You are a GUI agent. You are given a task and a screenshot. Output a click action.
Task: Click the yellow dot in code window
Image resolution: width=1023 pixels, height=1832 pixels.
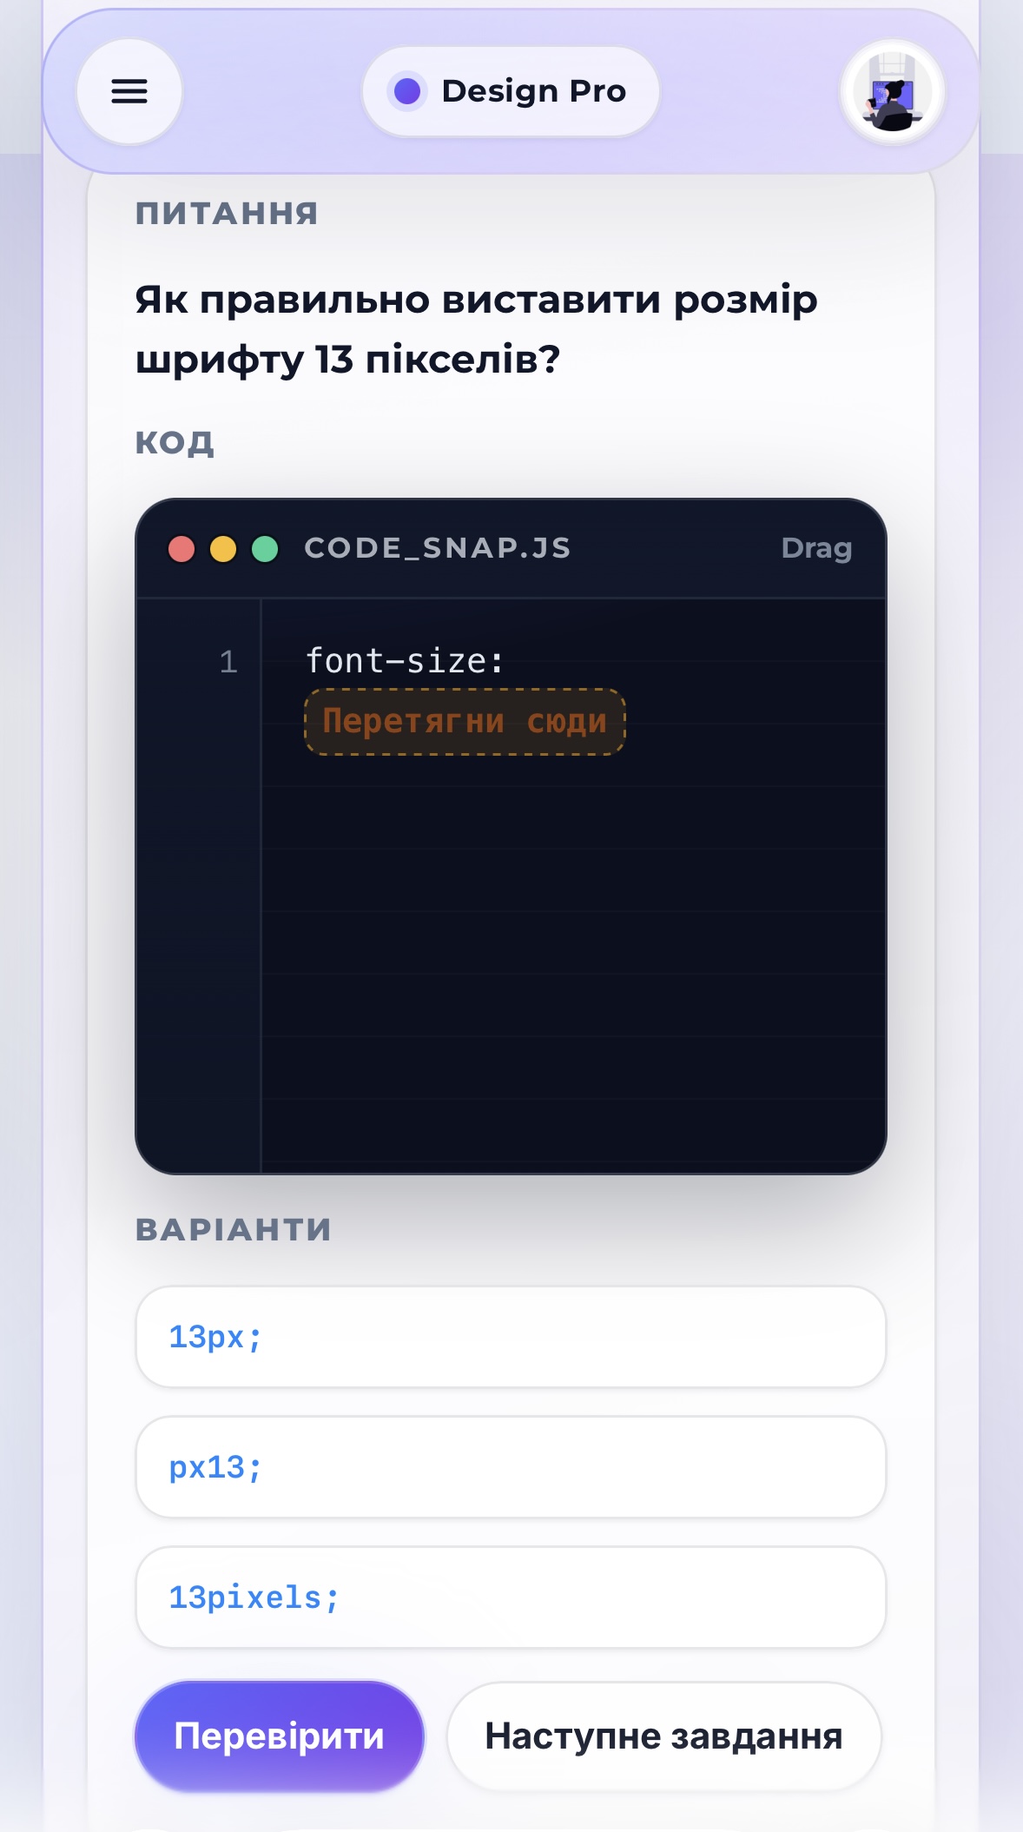(x=223, y=549)
